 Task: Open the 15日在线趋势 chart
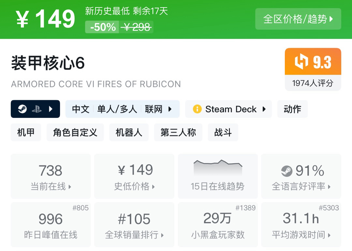pos(217,176)
